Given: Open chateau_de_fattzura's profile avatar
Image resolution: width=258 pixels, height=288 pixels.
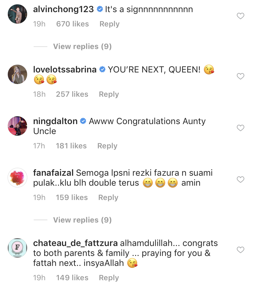Looking at the screenshot, I should tap(17, 248).
